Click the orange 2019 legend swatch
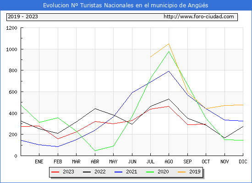Screen dimensions: 252x183 181,172
